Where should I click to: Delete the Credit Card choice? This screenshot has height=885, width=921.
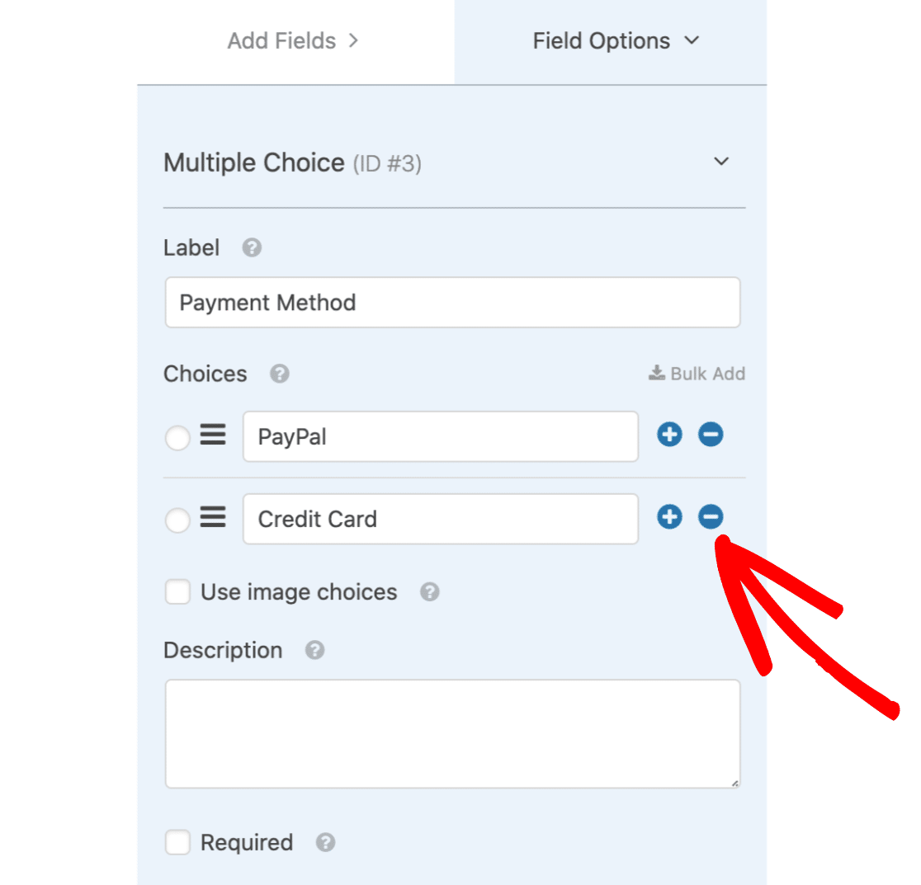point(711,517)
